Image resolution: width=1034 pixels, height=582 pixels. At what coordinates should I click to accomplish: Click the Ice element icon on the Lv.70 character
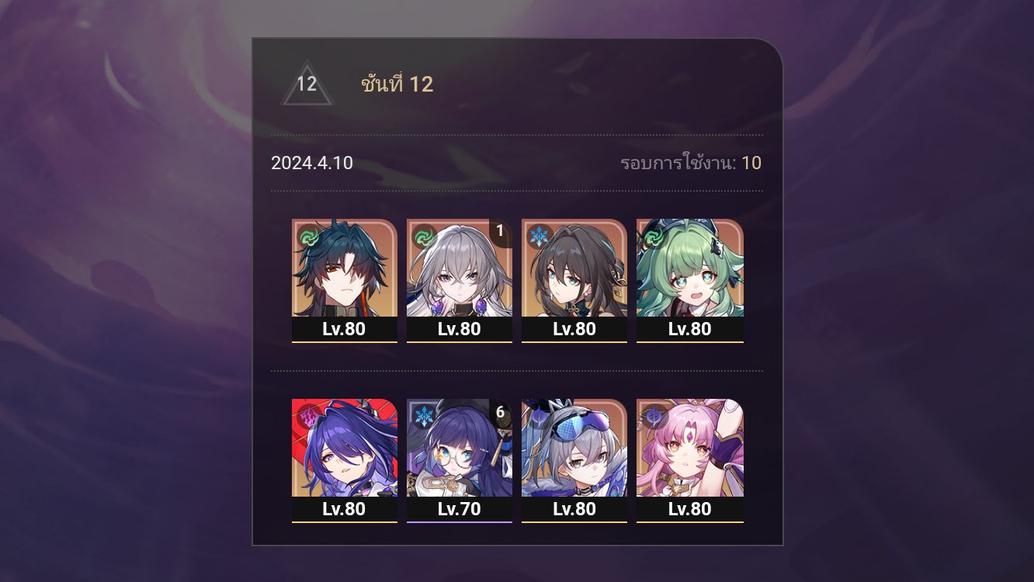point(425,416)
